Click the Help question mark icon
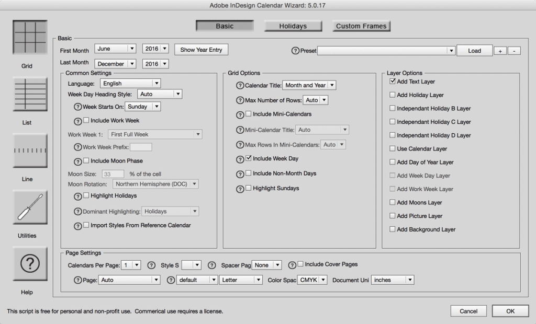Image resolution: width=536 pixels, height=324 pixels. tap(29, 264)
